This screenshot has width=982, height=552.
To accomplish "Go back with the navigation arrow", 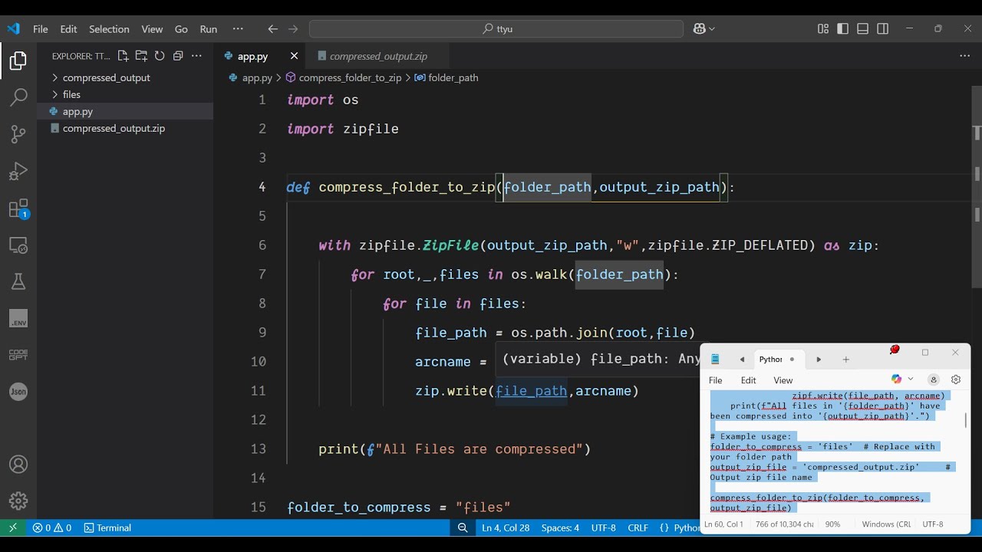I will [x=272, y=29].
